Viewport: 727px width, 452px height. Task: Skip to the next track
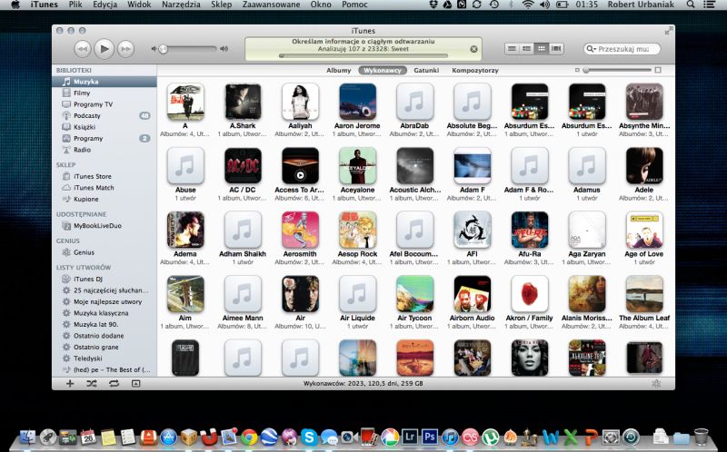coord(125,49)
